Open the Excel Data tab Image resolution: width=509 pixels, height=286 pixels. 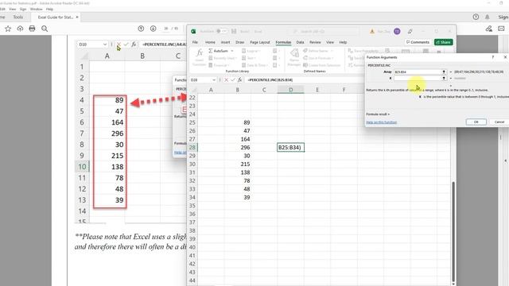300,42
